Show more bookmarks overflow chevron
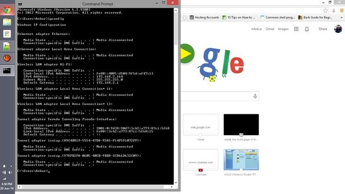 342,17
